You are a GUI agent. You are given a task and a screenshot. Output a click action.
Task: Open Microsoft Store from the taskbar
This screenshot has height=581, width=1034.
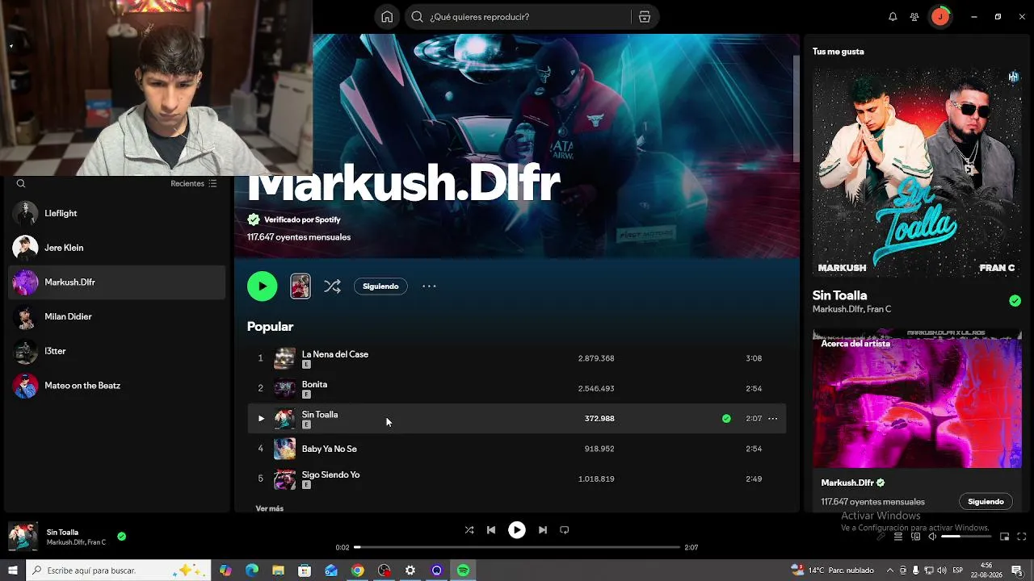pyautogui.click(x=305, y=571)
